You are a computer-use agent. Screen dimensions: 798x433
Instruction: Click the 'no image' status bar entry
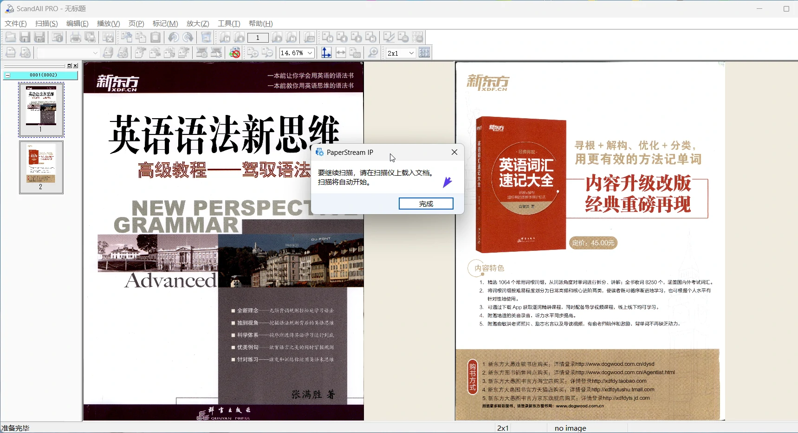[570, 428]
